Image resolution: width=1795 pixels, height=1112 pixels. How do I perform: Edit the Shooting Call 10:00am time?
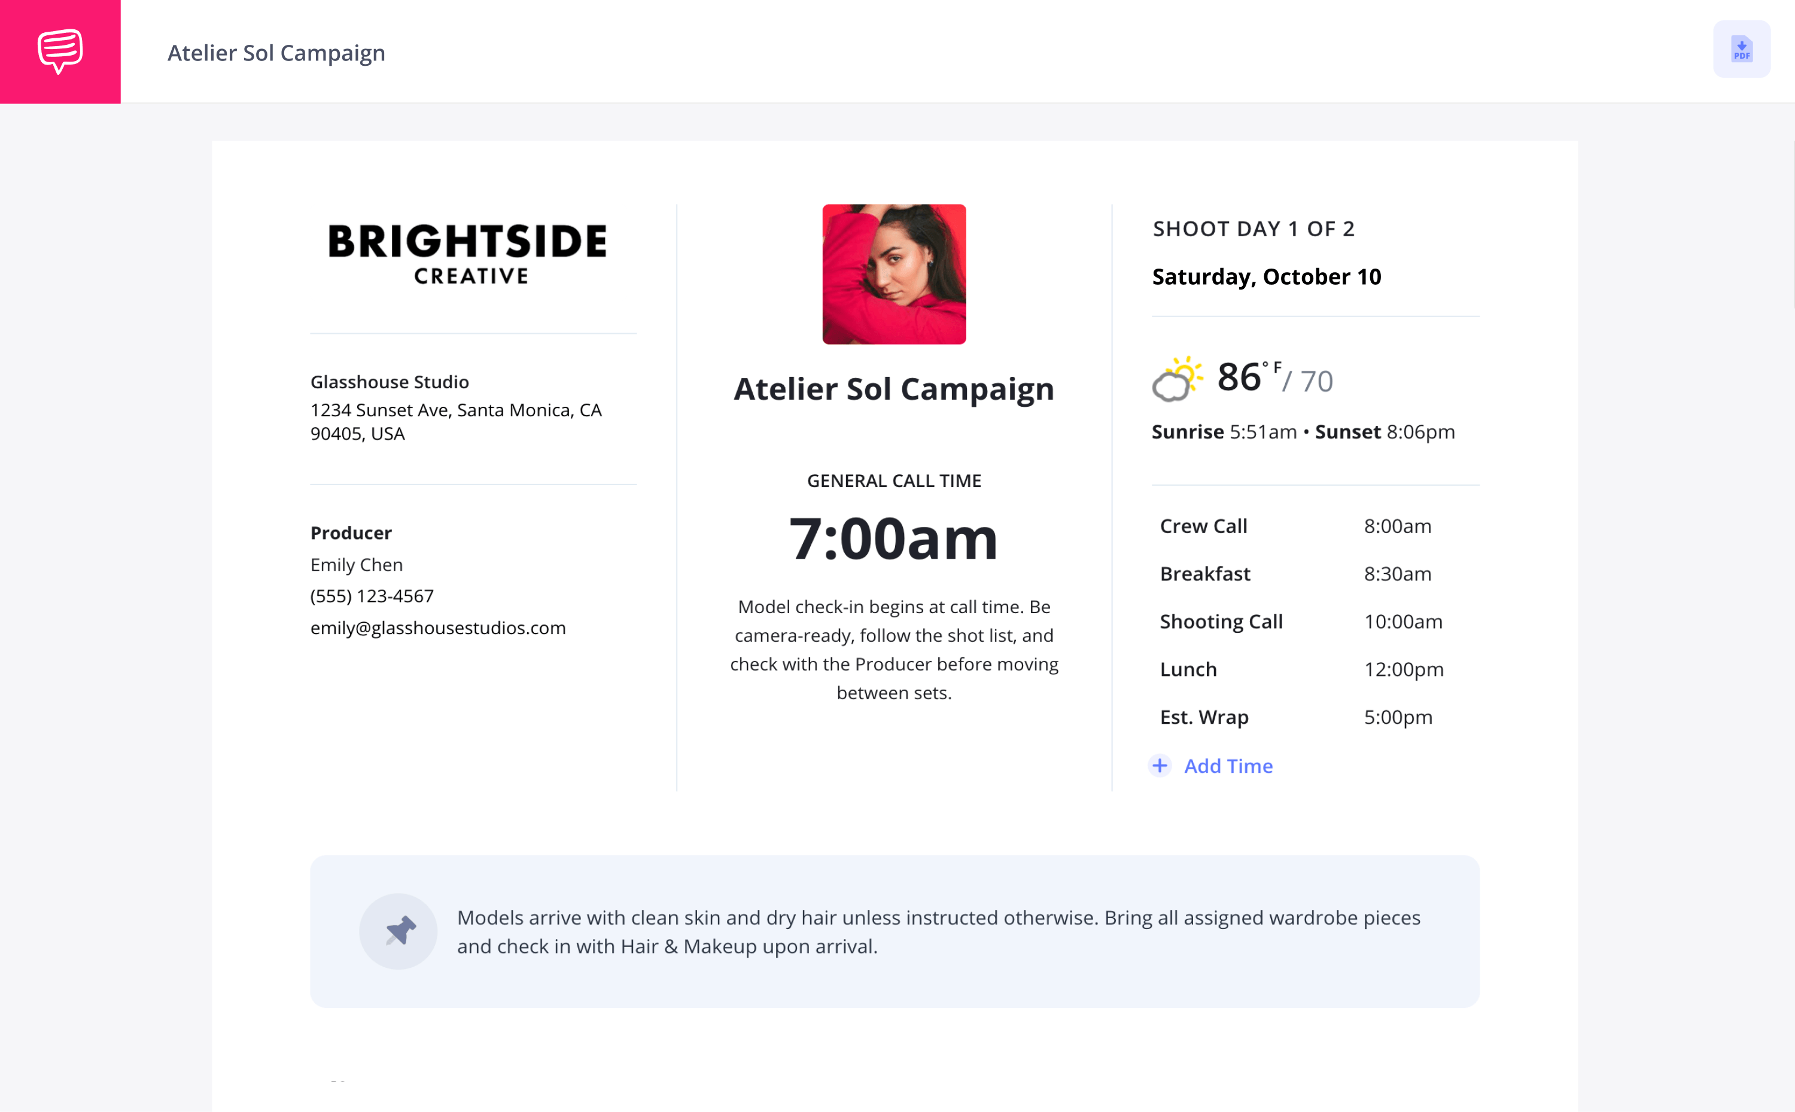[x=1403, y=621]
